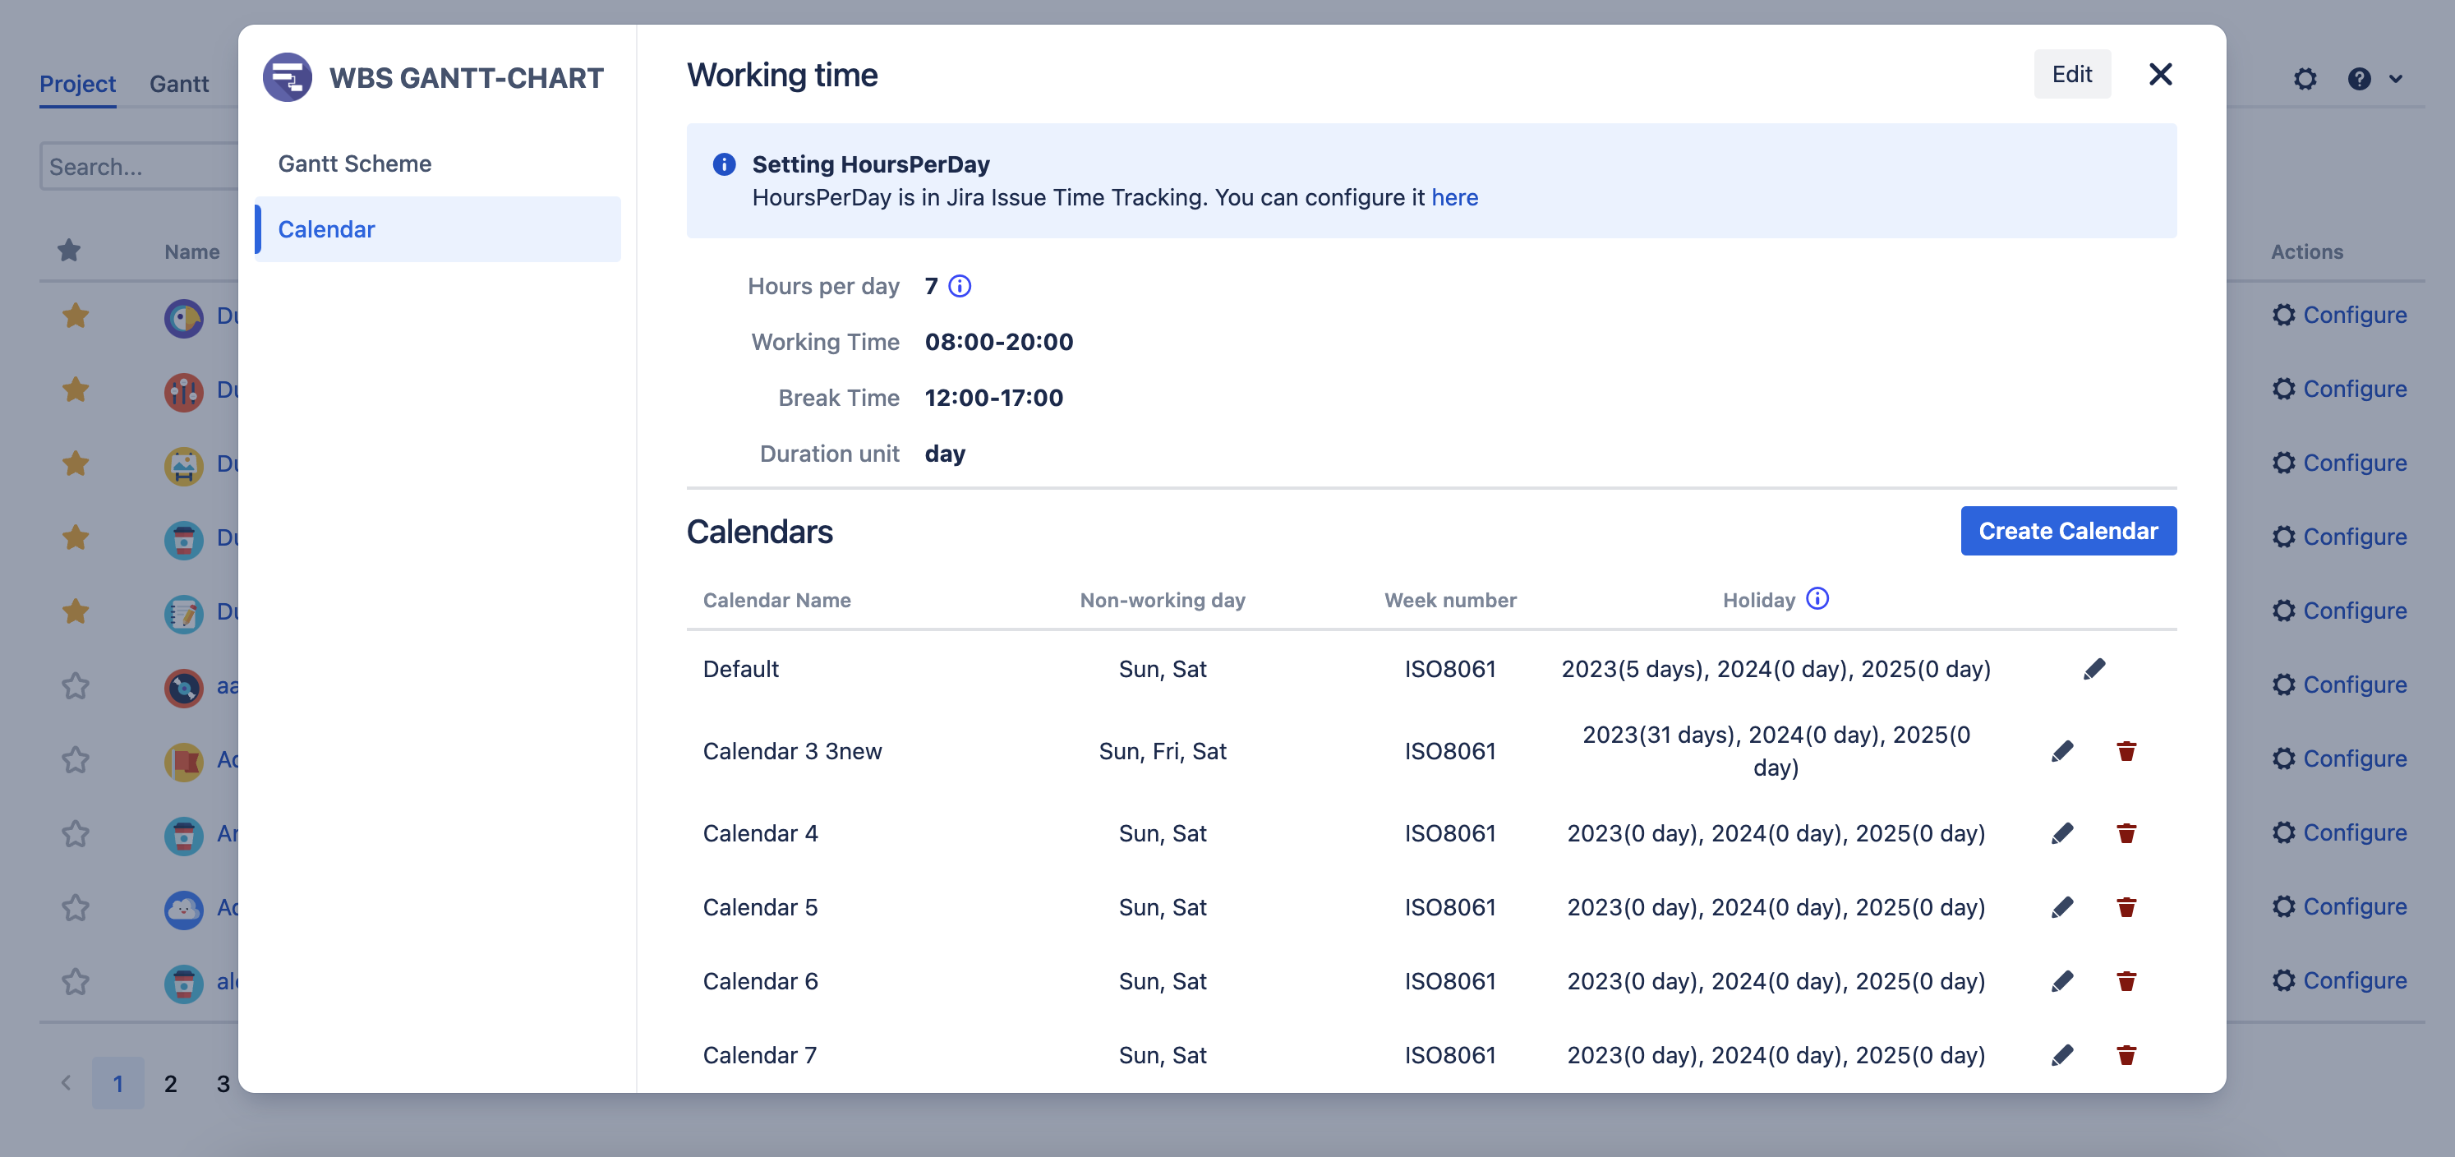Switch to the Gantt tab
Image resolution: width=2455 pixels, height=1157 pixels.
(x=178, y=84)
